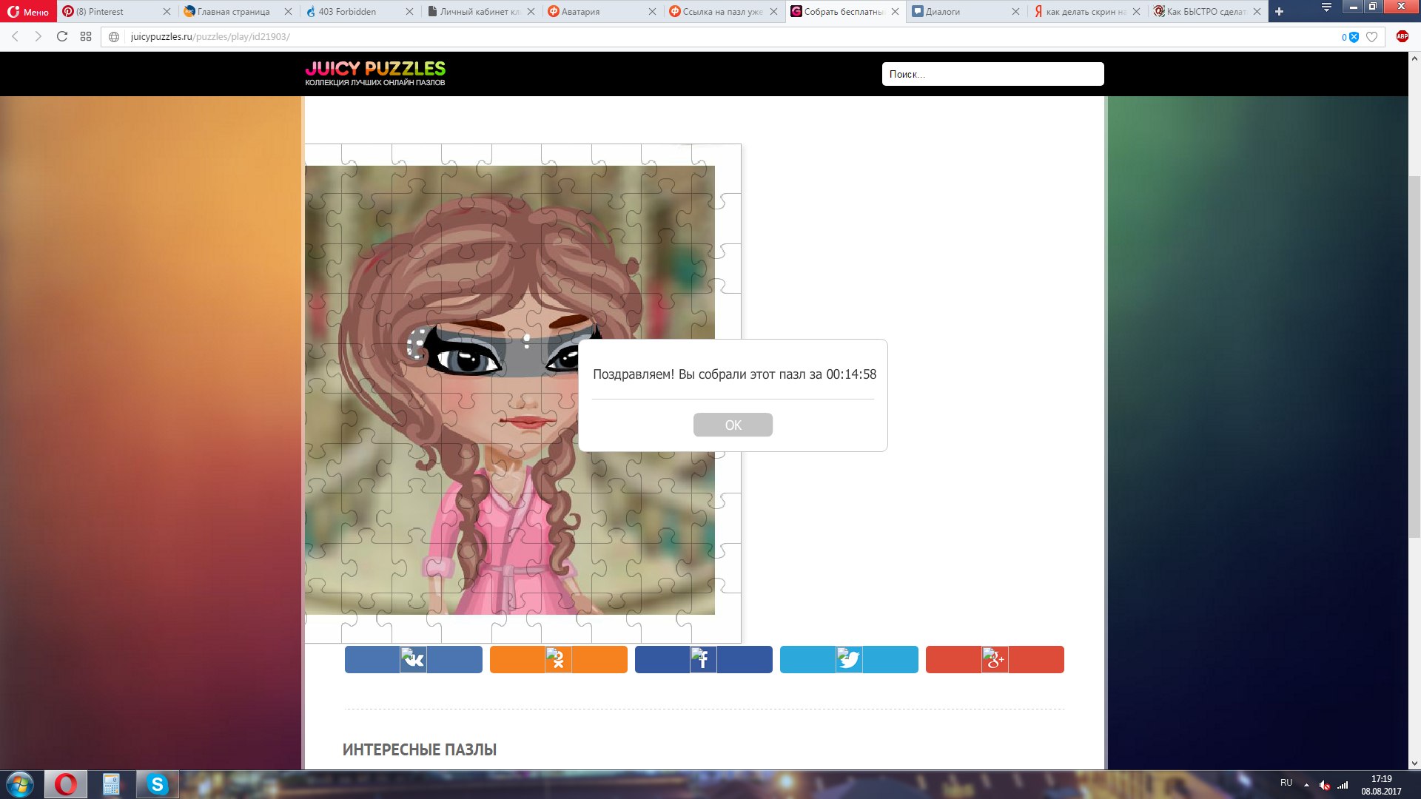Open Calculator from the taskbar
Image resolution: width=1421 pixels, height=799 pixels.
pyautogui.click(x=111, y=784)
